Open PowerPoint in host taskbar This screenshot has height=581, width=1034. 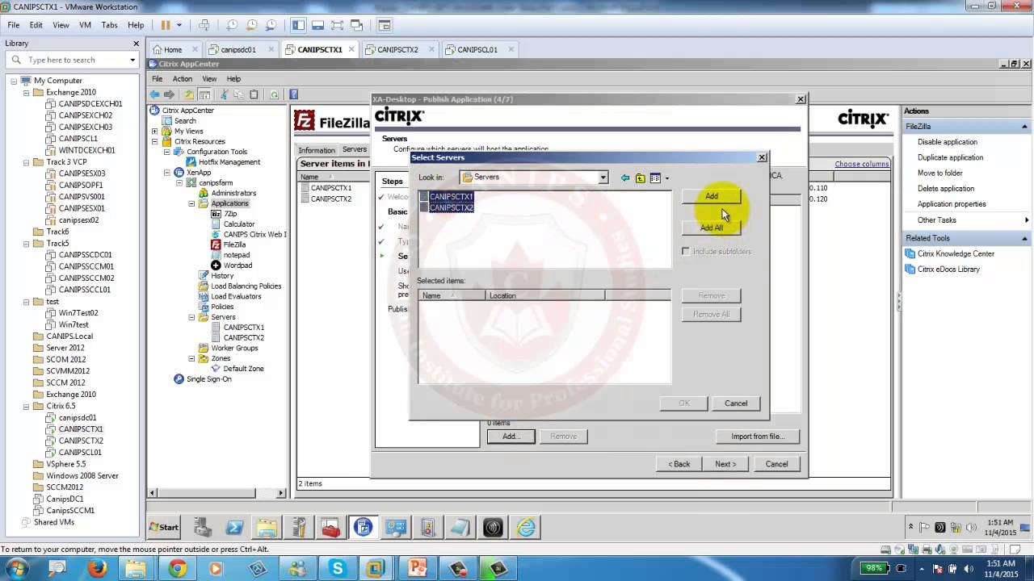pyautogui.click(x=417, y=568)
